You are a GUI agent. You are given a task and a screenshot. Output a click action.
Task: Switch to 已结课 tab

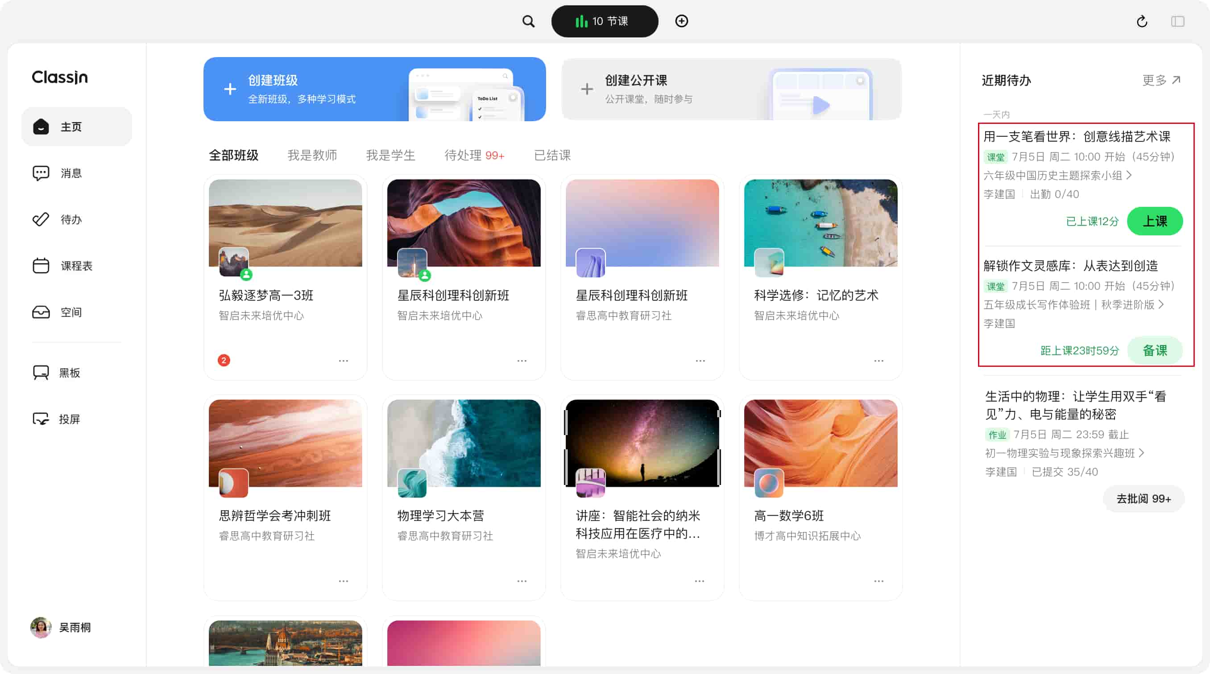[552, 156]
